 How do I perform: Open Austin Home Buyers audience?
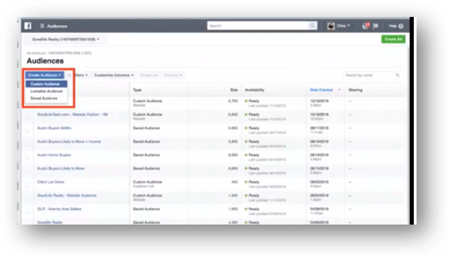tap(54, 155)
